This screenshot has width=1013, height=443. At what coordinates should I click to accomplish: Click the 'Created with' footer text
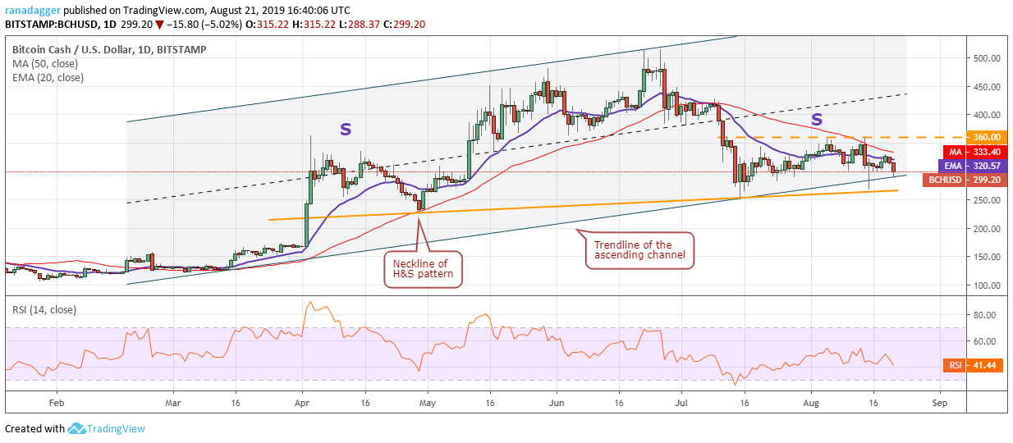(x=34, y=428)
